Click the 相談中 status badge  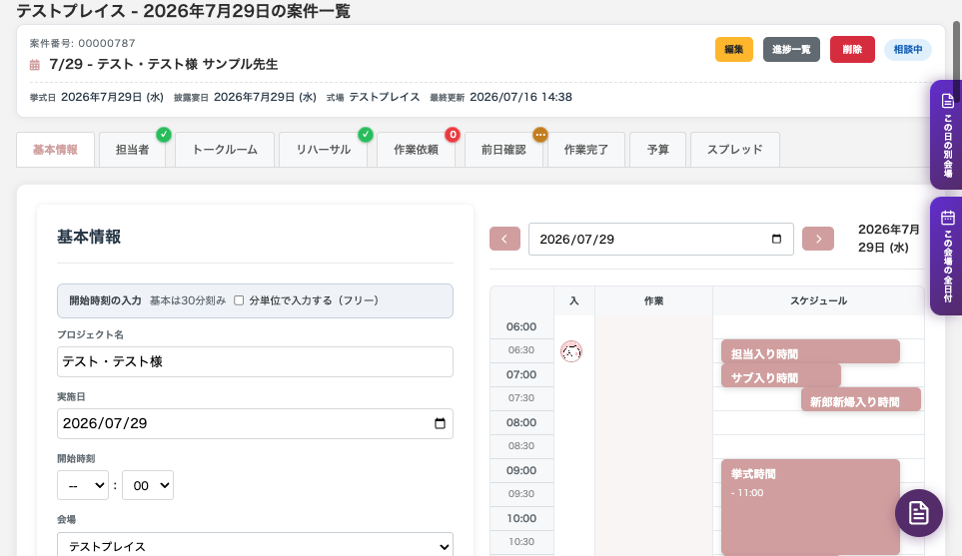point(908,50)
